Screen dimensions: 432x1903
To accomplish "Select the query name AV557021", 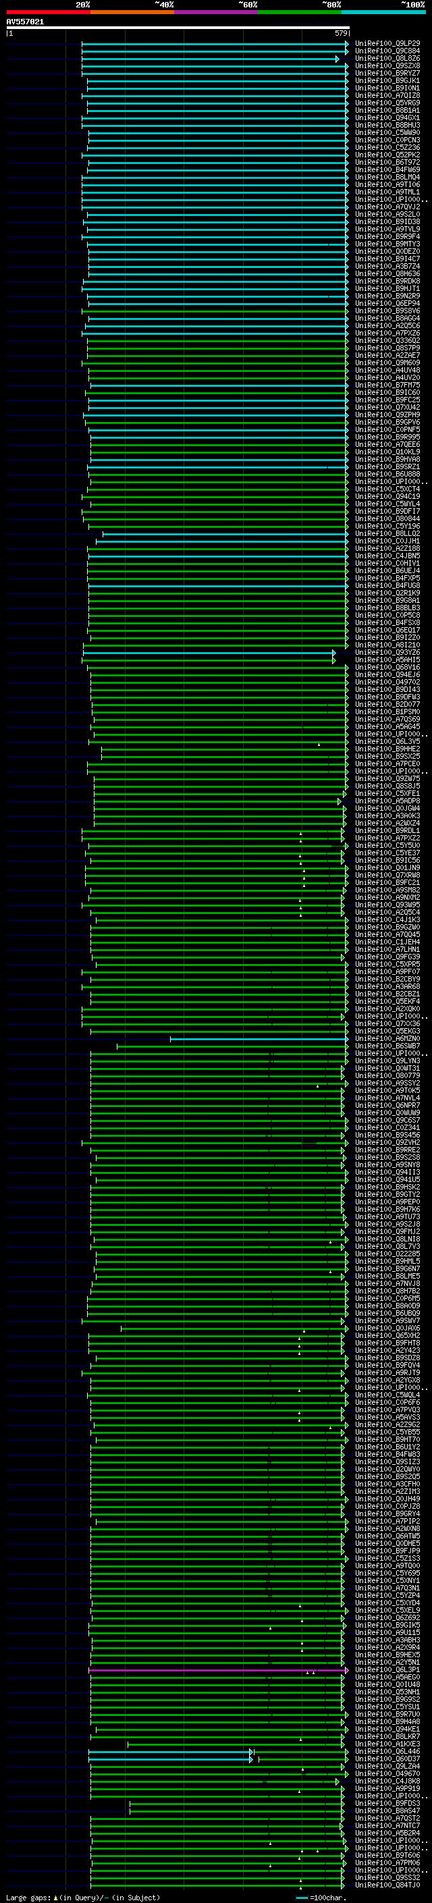I will (x=25, y=22).
